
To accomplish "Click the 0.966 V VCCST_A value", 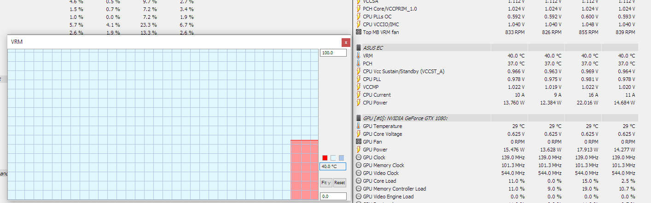I will tap(516, 71).
